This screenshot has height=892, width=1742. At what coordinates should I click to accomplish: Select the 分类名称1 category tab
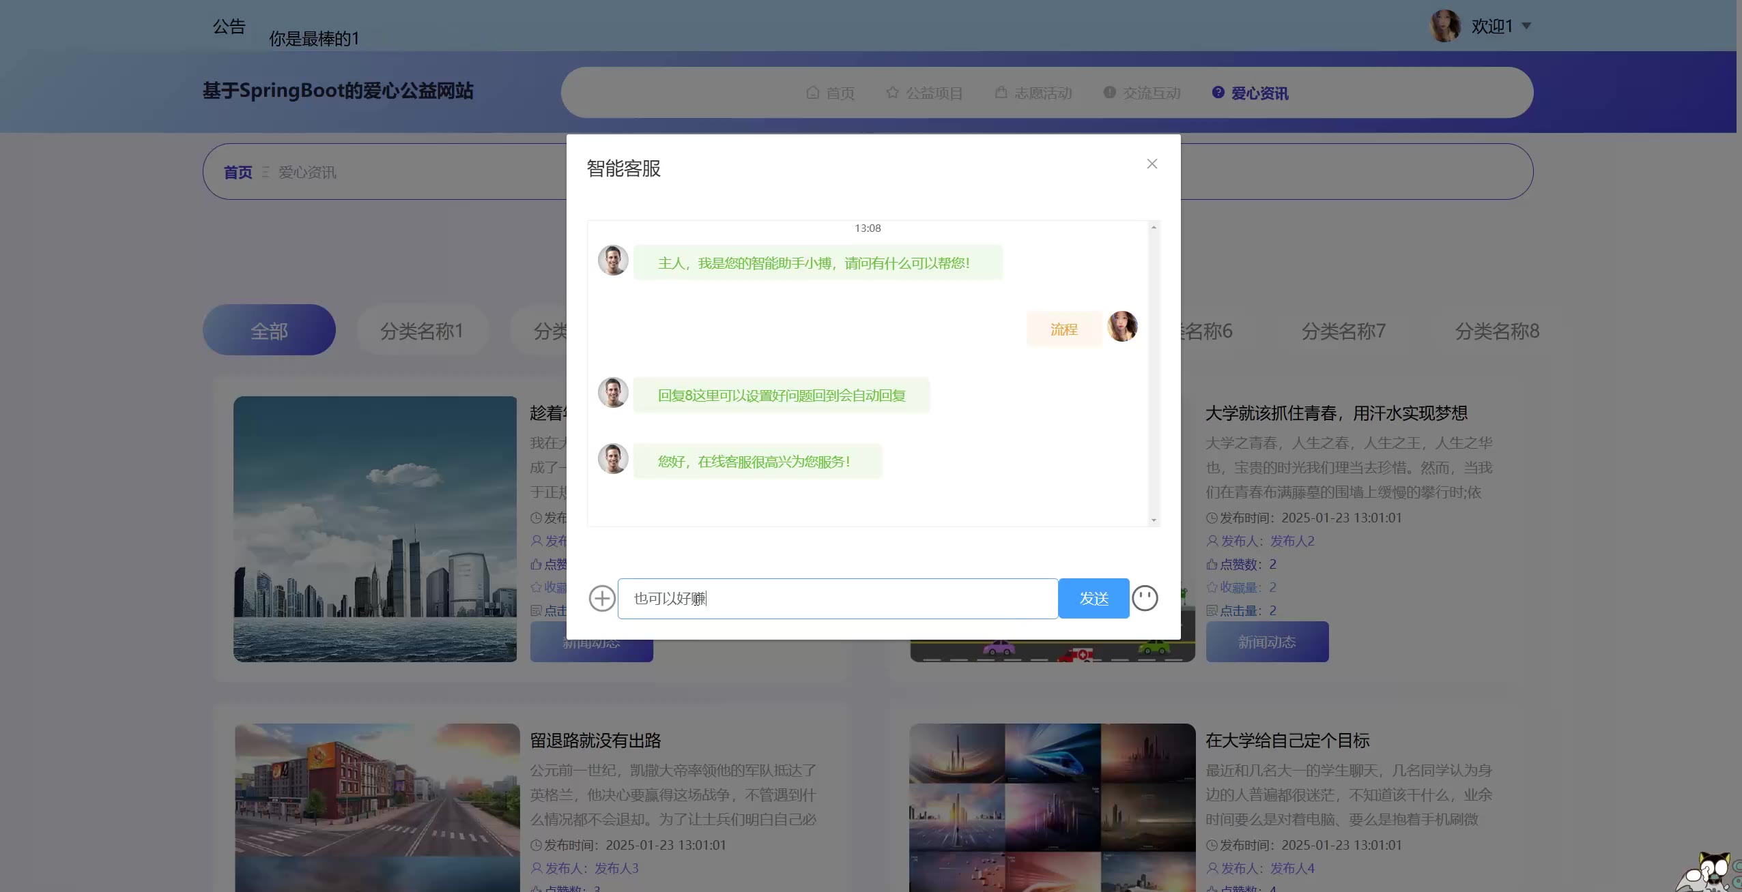421,331
